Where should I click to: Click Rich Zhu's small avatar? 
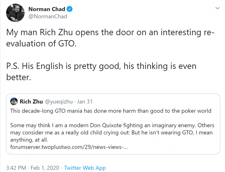[13, 101]
